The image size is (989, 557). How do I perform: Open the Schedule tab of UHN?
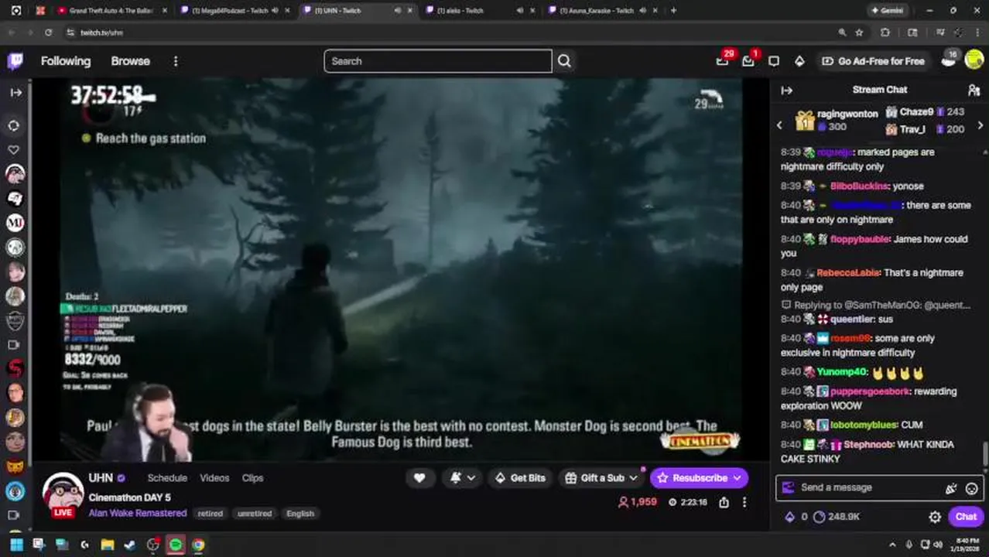pos(167,478)
